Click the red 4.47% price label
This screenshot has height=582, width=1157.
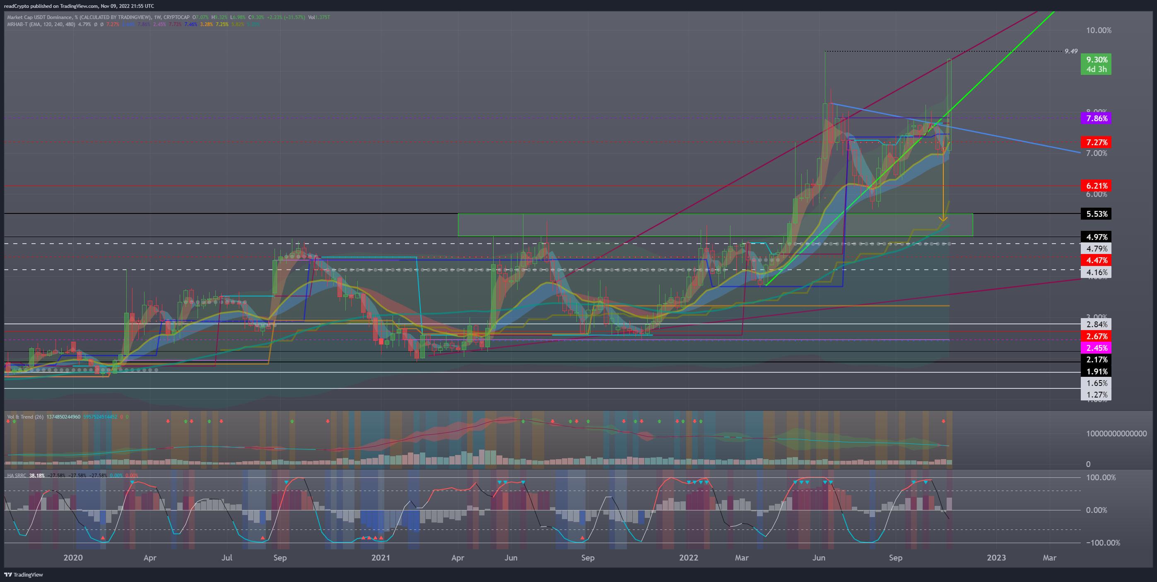pos(1097,260)
